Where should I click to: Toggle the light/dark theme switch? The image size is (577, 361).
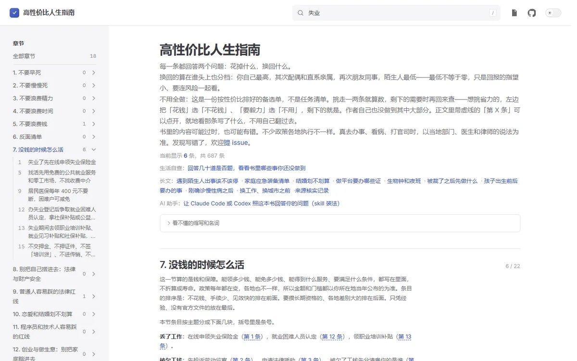[553, 13]
